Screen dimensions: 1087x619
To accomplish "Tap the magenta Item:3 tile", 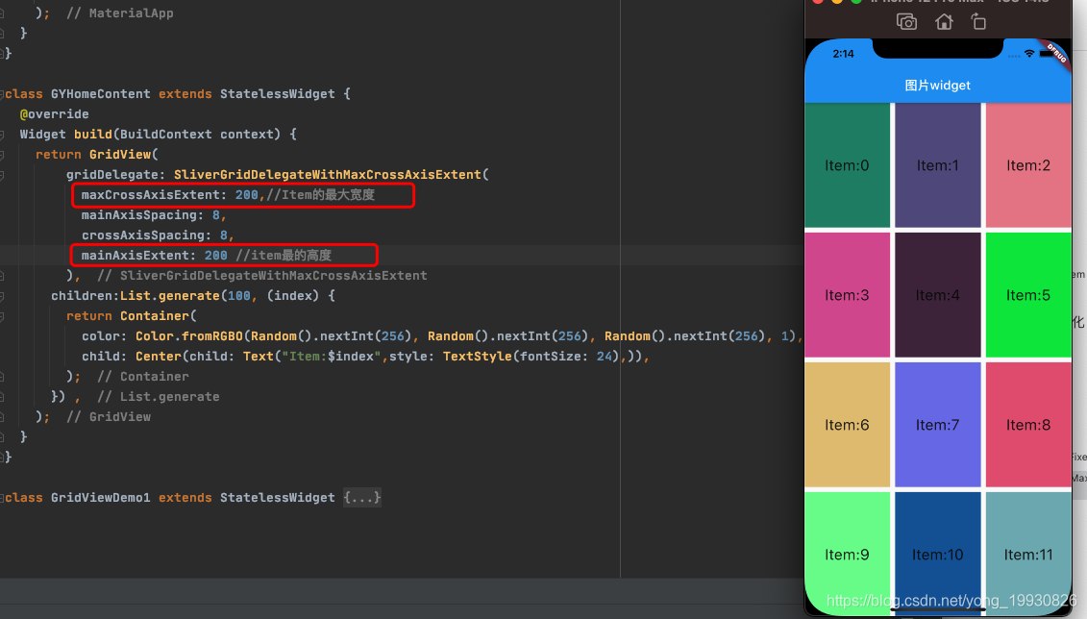I will 847,294.
